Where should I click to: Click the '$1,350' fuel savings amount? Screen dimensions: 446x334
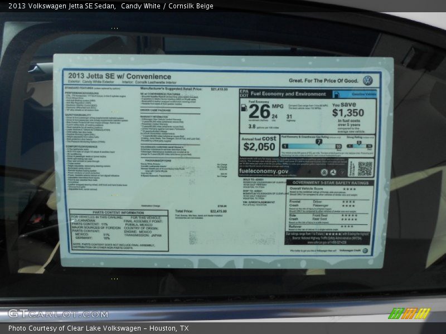348,113
